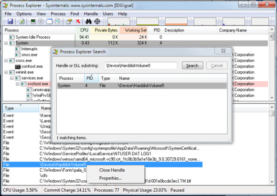Open the Handle menu
Viewport: 277px width, 196px height.
[91, 14]
